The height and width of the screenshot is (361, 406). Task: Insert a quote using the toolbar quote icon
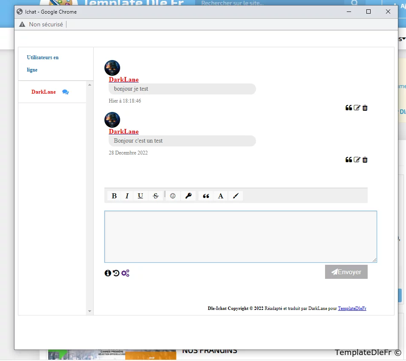pos(206,196)
